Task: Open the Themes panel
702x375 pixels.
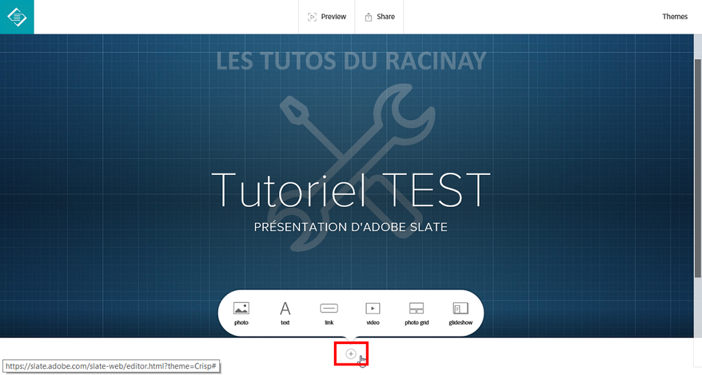Action: click(x=675, y=16)
